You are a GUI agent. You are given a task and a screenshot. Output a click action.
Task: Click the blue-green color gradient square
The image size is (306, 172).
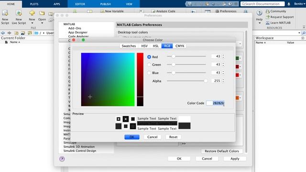coord(108,80)
